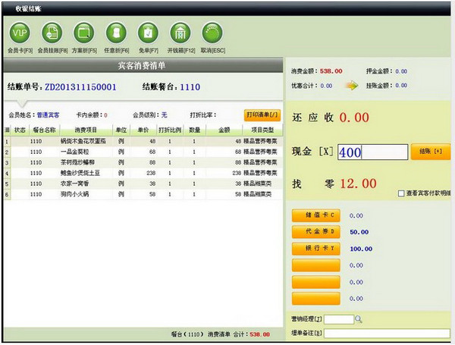455x345 pixels.
Task: Click the search magnifier beside 营销经理
Action: (x=359, y=319)
